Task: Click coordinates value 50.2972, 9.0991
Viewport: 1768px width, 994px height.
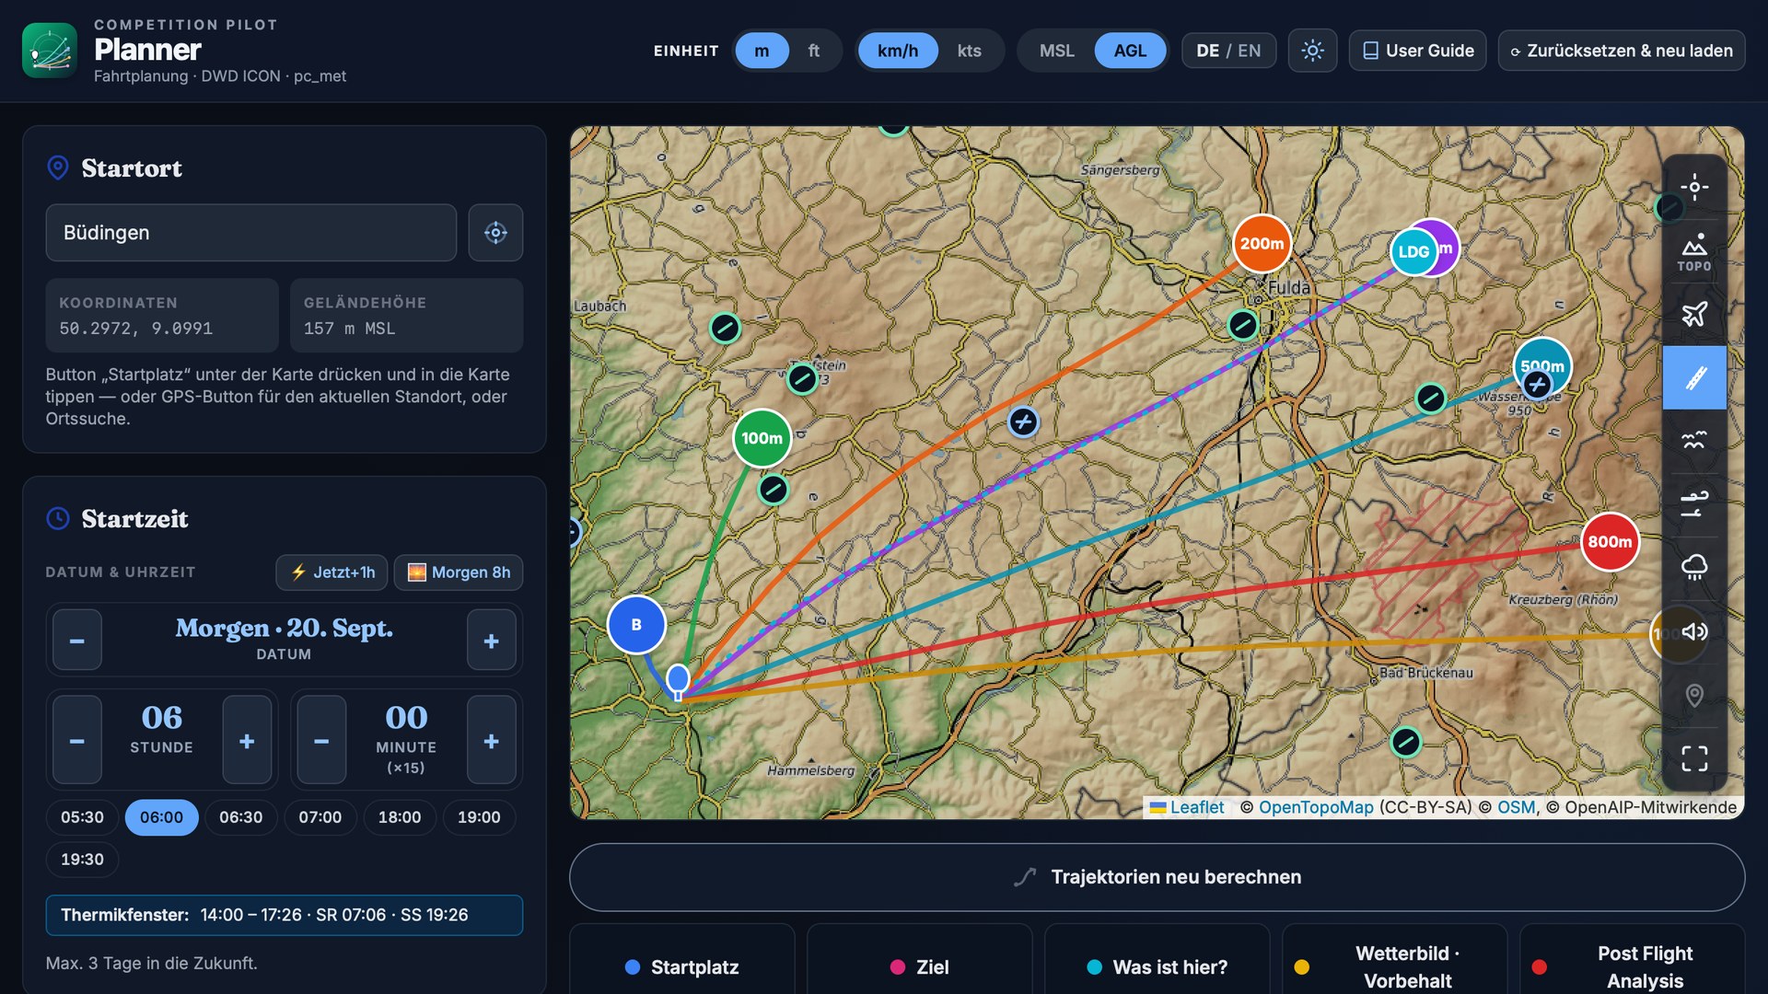Action: (x=136, y=329)
